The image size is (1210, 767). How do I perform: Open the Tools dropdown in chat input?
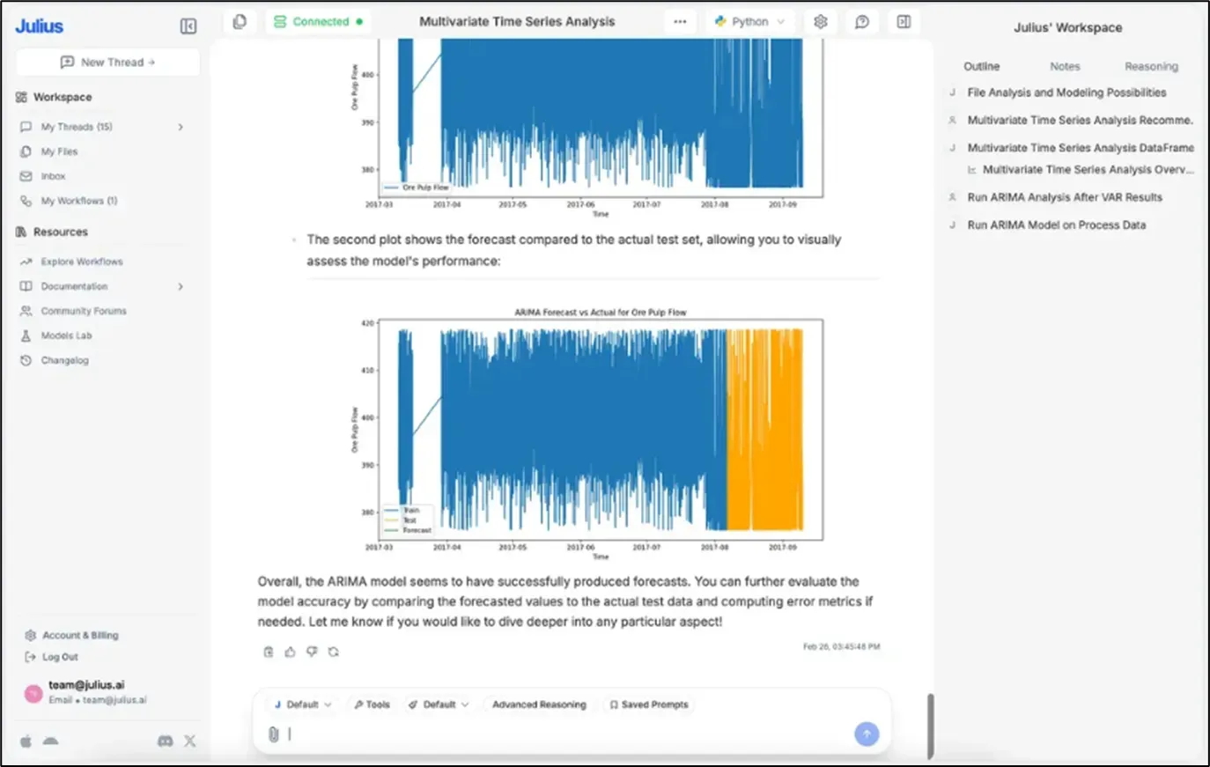tap(372, 704)
